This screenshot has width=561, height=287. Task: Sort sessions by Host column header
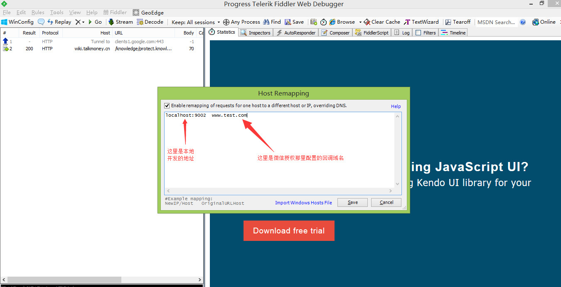pyautogui.click(x=87, y=33)
